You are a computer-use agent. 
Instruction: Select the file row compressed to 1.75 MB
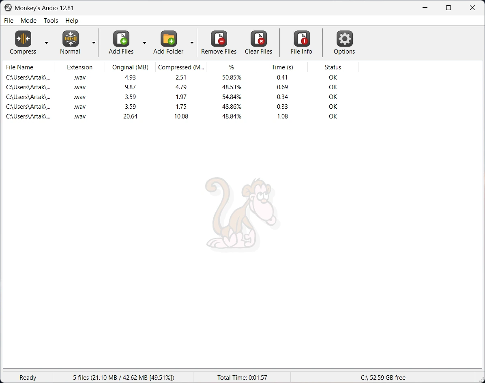pyautogui.click(x=181, y=106)
